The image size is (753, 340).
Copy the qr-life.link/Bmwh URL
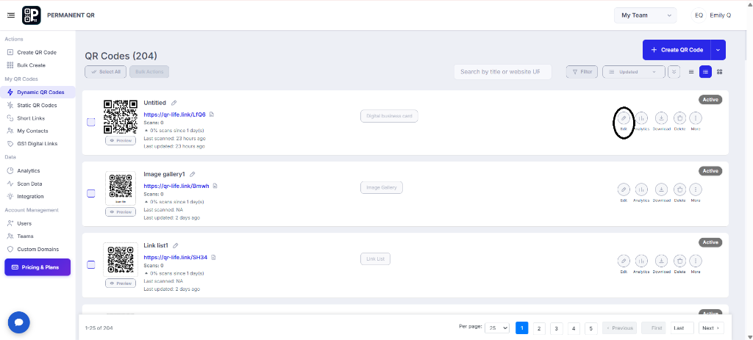click(x=215, y=186)
